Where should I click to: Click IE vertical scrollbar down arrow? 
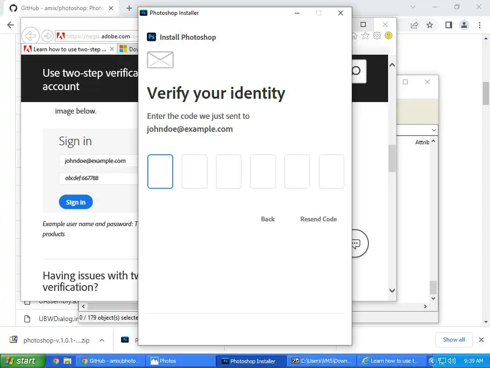(x=392, y=290)
